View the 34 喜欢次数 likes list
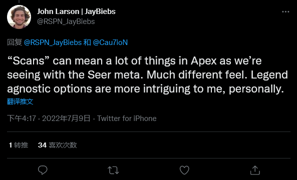 coord(58,145)
